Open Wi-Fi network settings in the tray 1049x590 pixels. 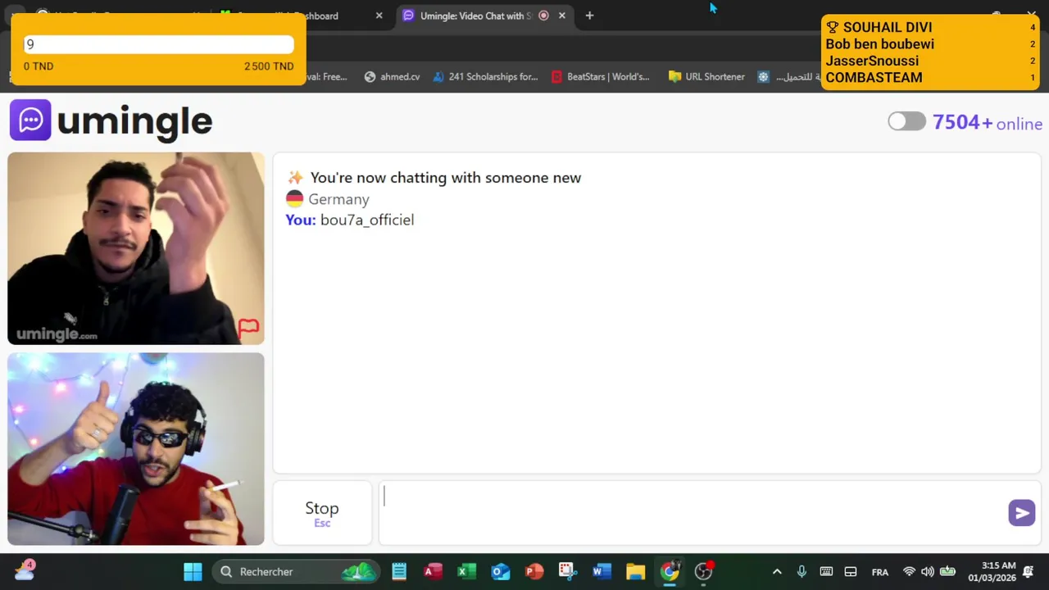909,572
